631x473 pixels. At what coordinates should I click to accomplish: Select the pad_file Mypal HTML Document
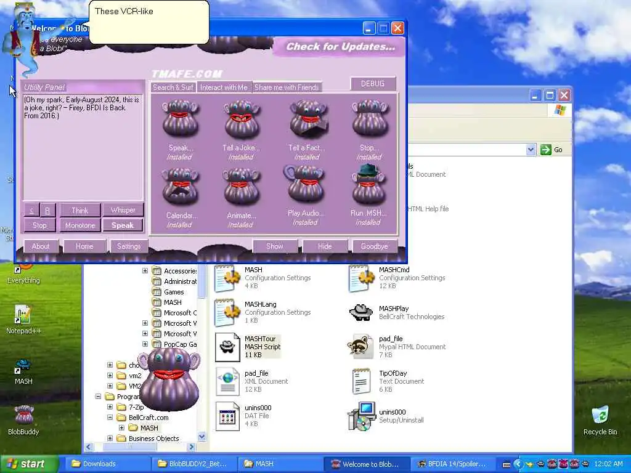[x=397, y=347]
